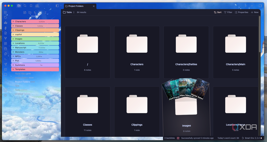Select the Project Folders tab

[80, 6]
